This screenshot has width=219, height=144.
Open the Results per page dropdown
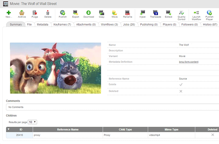click(33, 122)
